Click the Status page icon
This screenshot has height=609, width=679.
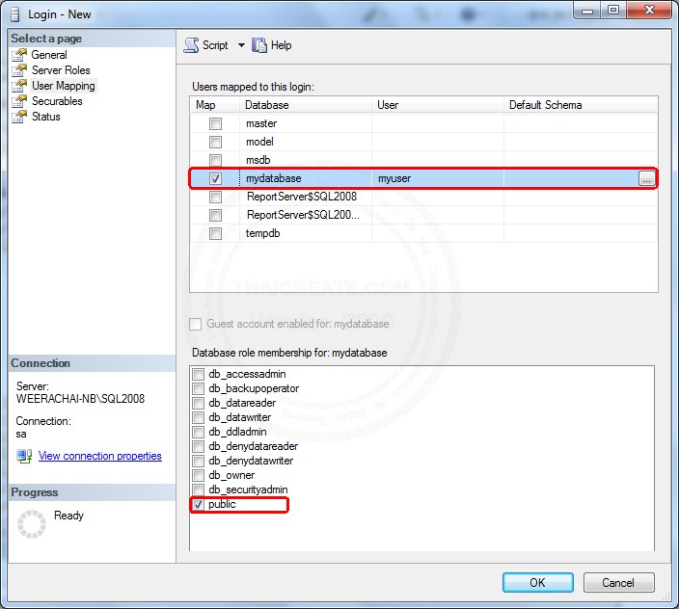19,117
